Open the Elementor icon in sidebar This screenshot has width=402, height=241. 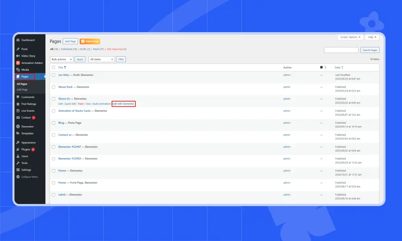(x=18, y=127)
